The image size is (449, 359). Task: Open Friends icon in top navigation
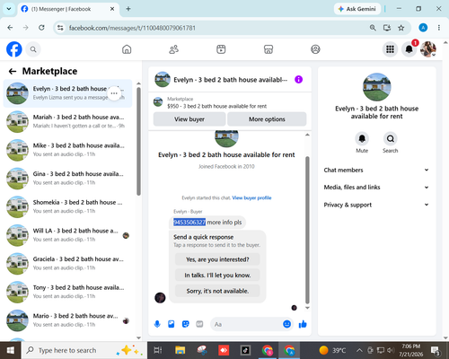[x=174, y=49]
